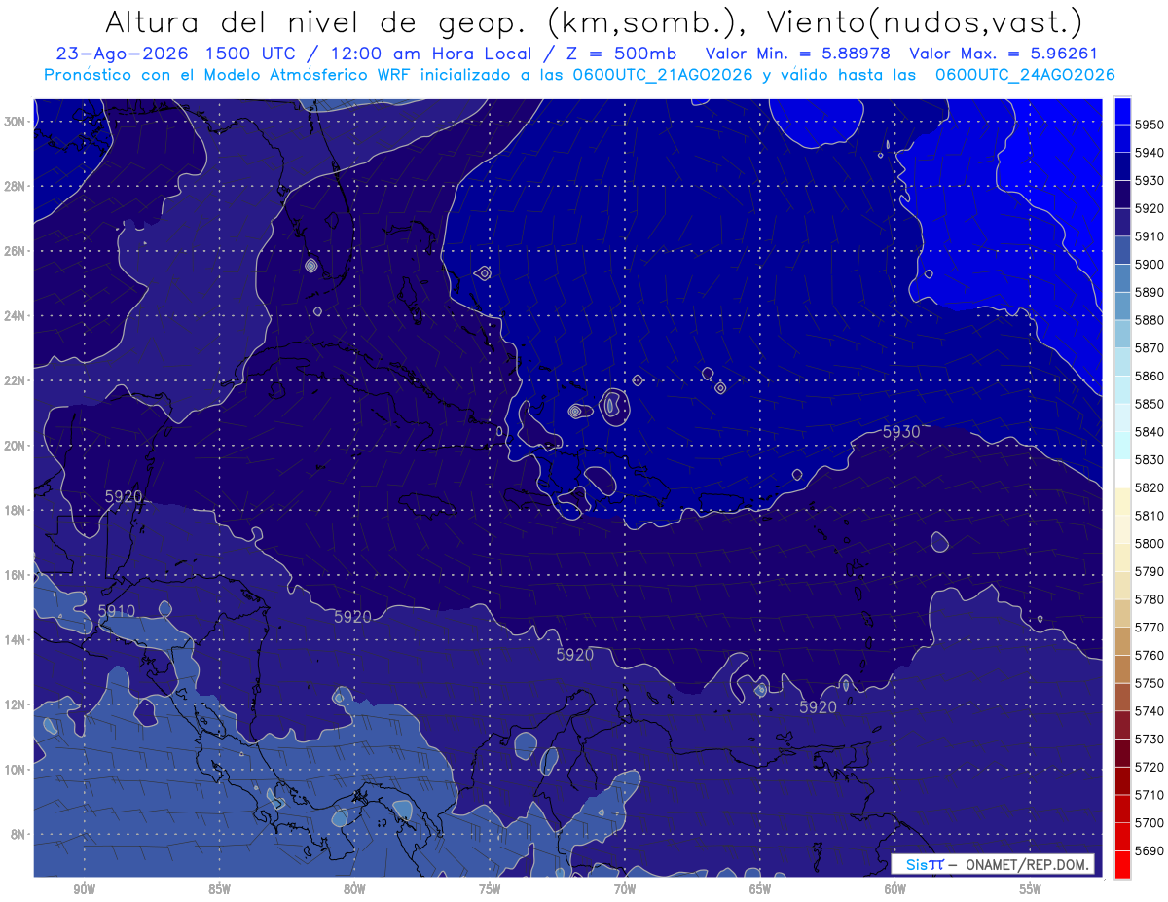Select 'Valor Max. = 5.96261'
The width and height of the screenshot is (1168, 902).
click(1003, 54)
